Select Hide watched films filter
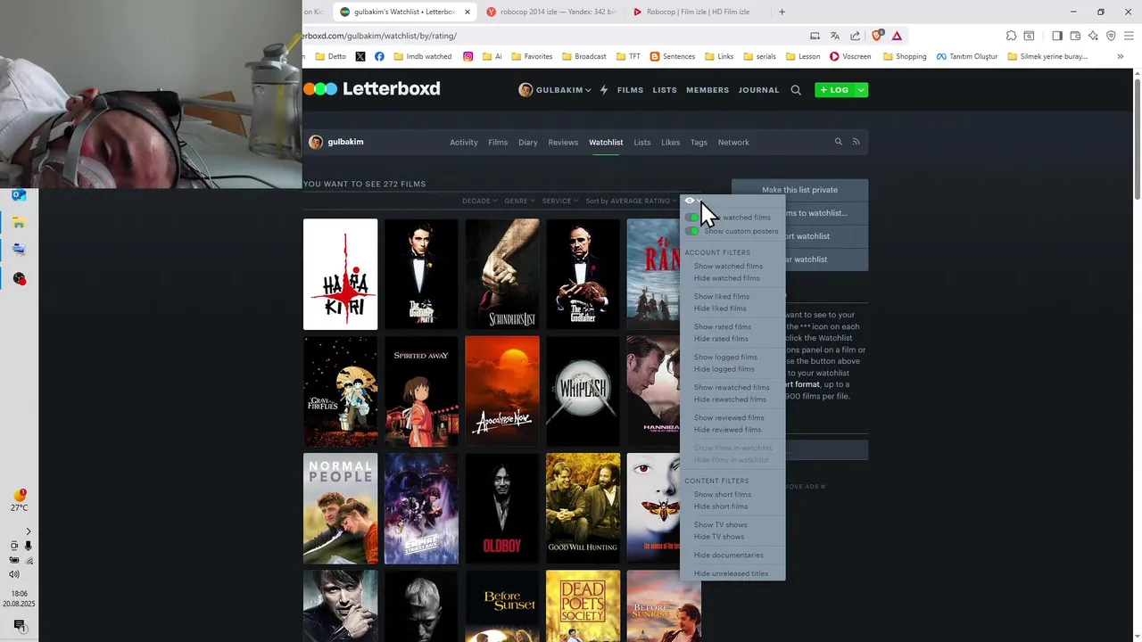 [726, 278]
